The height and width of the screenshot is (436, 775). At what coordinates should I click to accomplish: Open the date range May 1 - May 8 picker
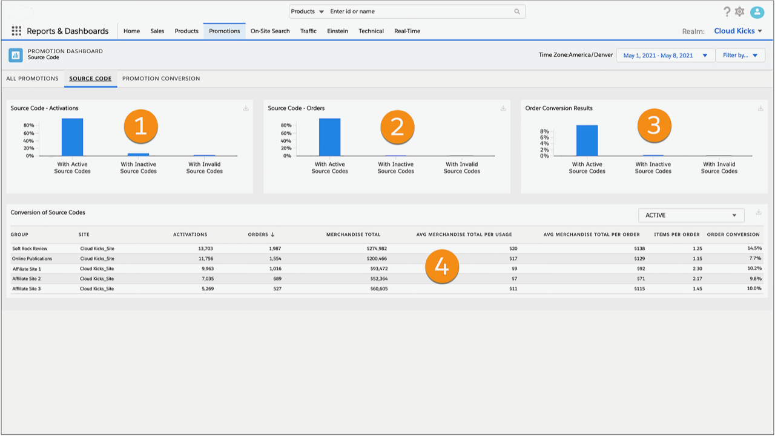[665, 56]
